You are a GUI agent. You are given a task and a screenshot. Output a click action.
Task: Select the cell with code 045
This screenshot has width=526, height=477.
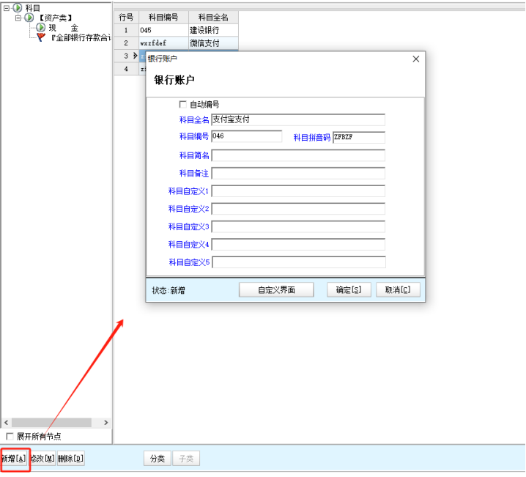[163, 30]
